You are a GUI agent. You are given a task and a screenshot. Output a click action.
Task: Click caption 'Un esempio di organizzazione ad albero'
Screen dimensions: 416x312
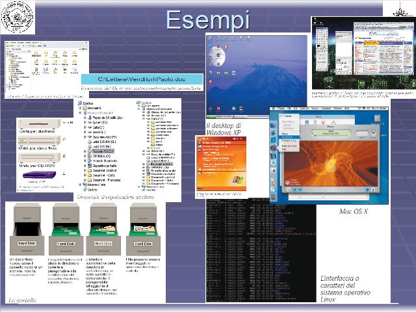116,197
